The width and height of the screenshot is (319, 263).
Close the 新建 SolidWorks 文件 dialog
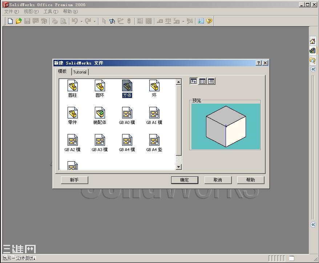(x=265, y=63)
